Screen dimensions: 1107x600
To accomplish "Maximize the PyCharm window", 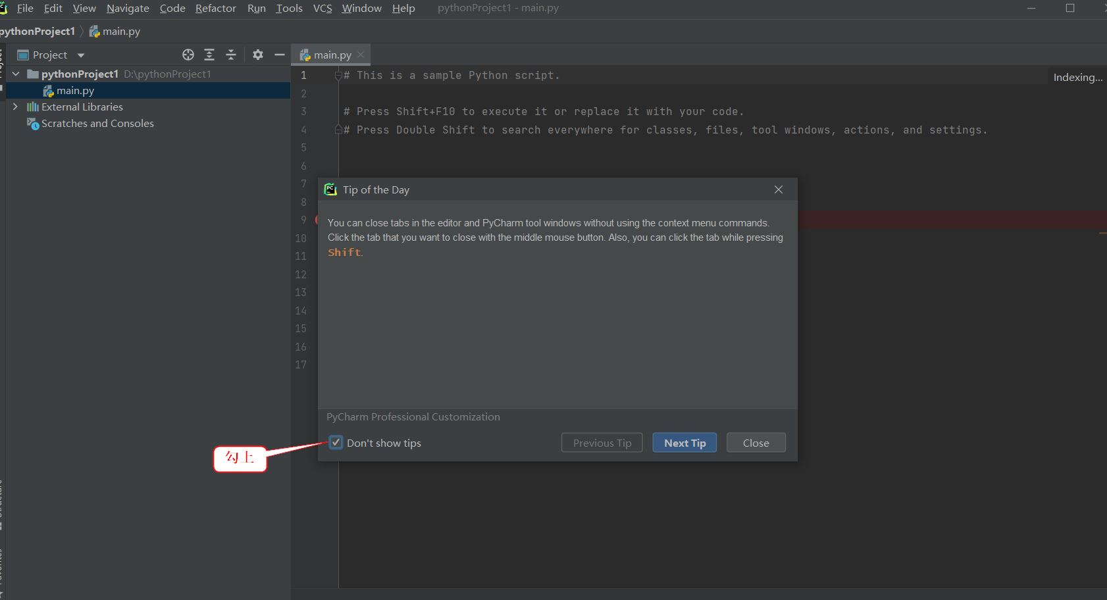I will click(1070, 8).
